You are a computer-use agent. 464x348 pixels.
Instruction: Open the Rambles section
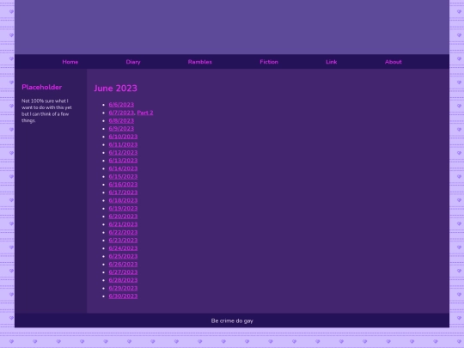200,62
